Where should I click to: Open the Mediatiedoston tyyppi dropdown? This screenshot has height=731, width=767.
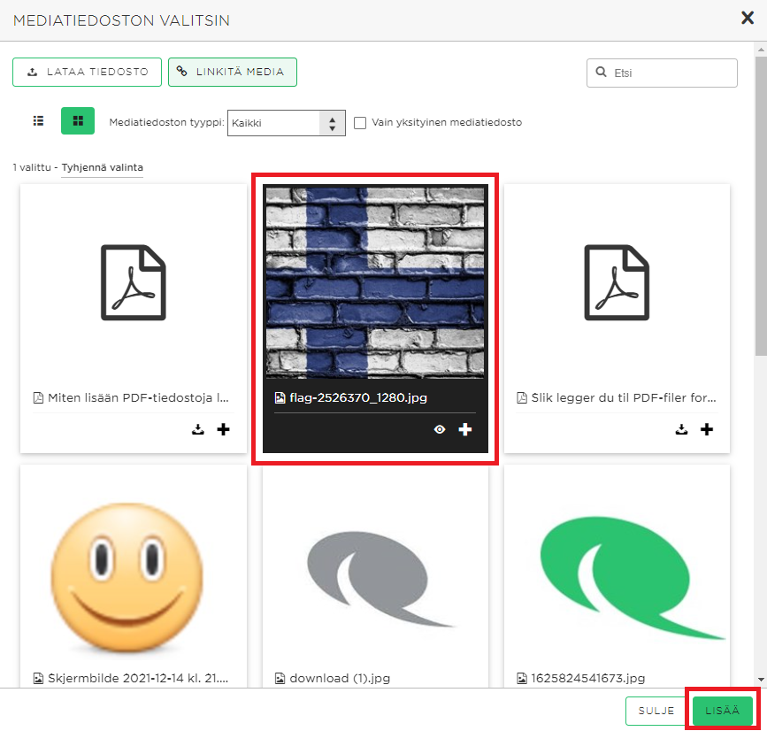pos(286,123)
